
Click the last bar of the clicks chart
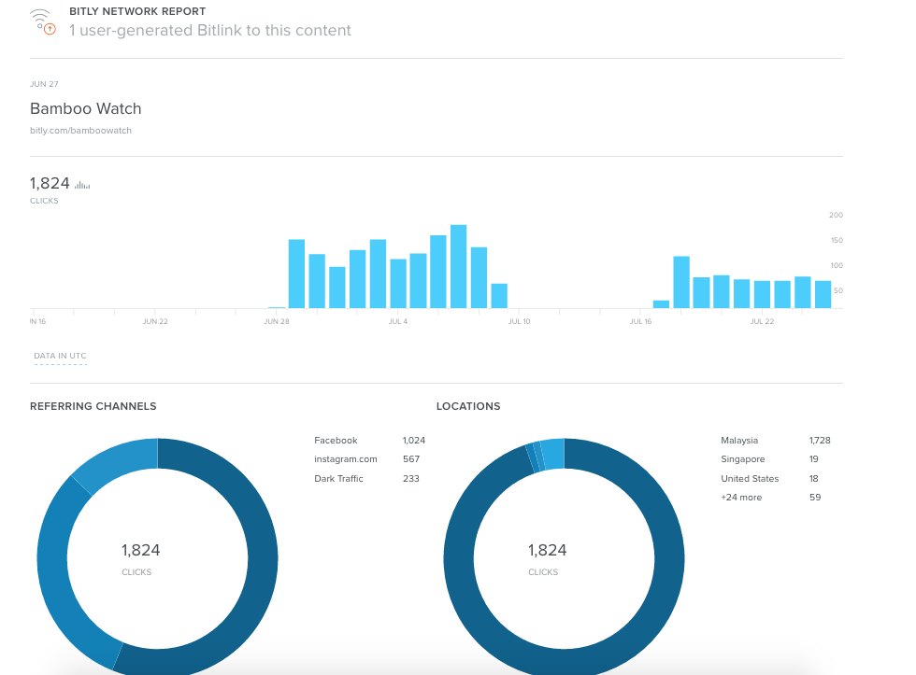coord(823,295)
